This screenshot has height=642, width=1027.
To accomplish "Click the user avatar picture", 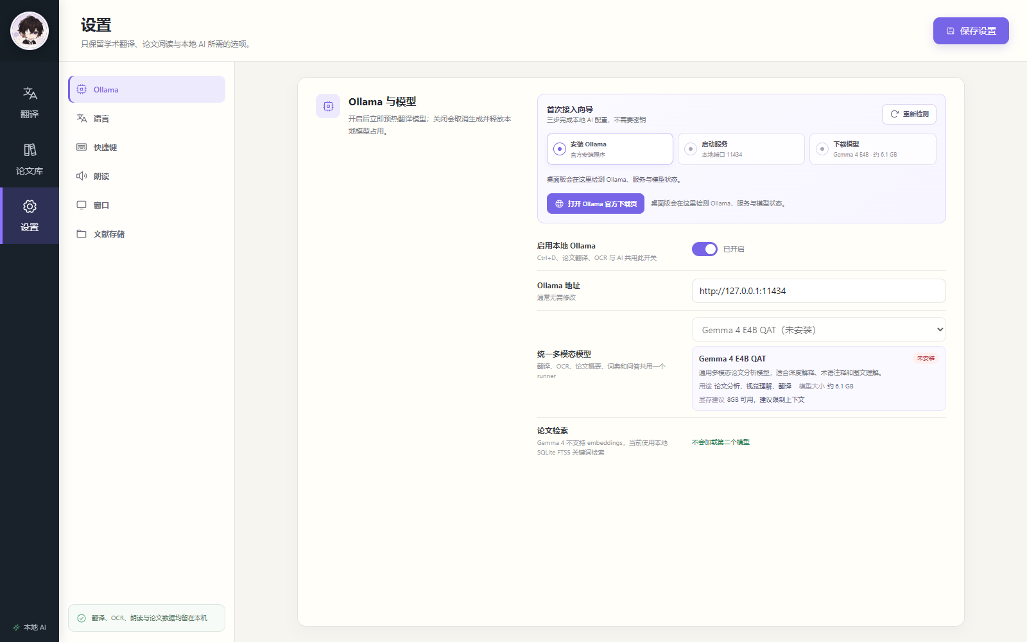I will (x=30, y=31).
